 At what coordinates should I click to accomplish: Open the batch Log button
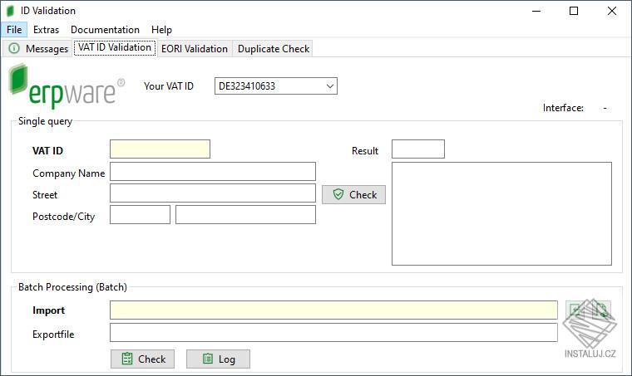tap(218, 359)
